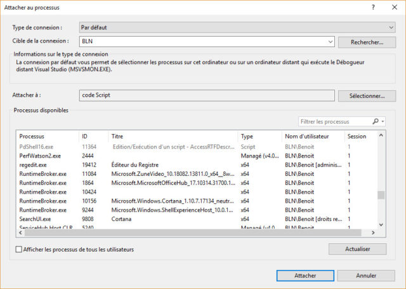Image resolution: width=406 pixels, height=289 pixels.
Task: Select the SearchUI.exe process
Action: [x=197, y=219]
